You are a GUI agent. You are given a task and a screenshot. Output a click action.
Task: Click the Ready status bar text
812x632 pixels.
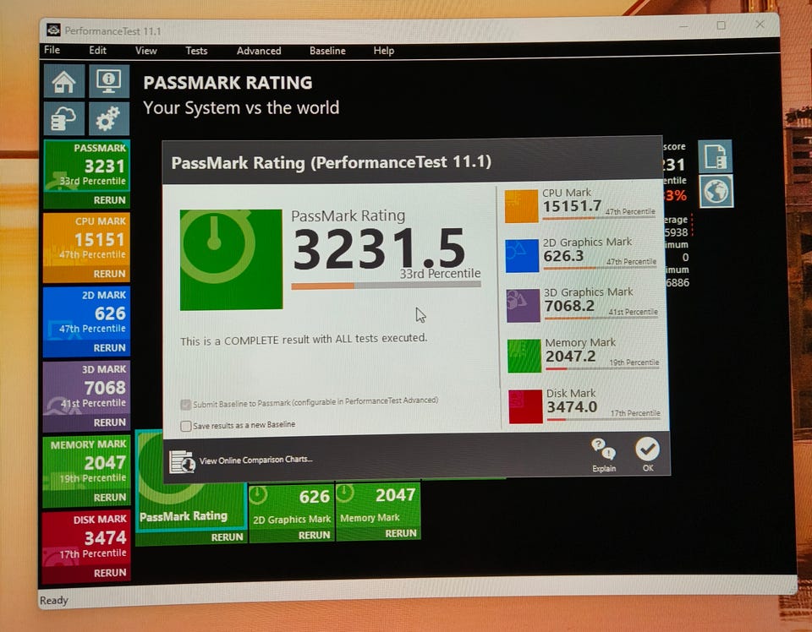click(54, 600)
